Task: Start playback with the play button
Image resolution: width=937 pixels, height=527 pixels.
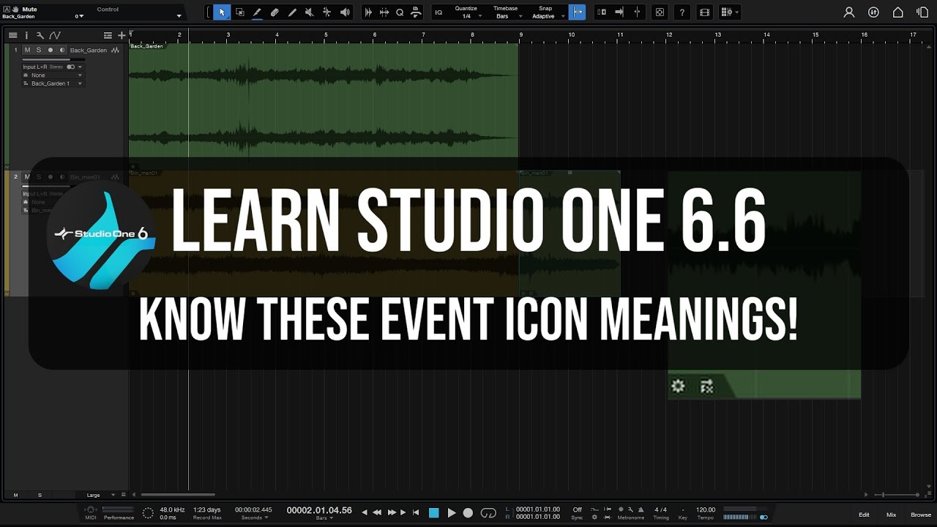Action: coord(452,513)
